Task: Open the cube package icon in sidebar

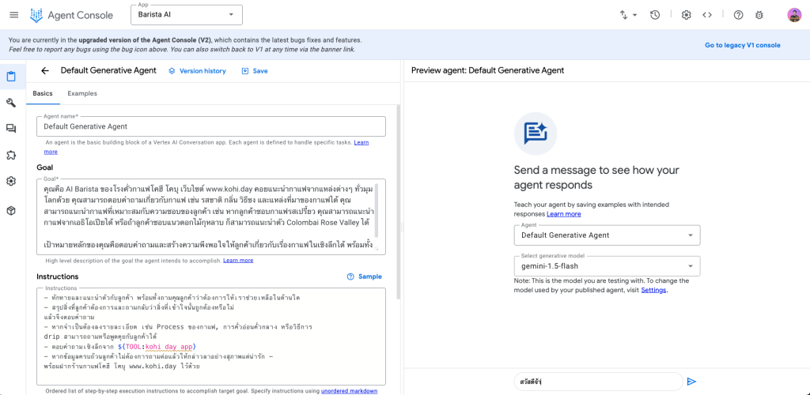Action: click(x=11, y=210)
